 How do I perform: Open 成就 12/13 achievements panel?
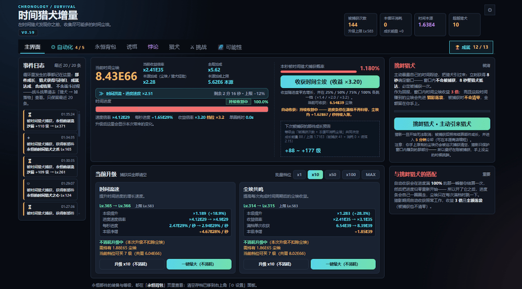pyautogui.click(x=471, y=47)
